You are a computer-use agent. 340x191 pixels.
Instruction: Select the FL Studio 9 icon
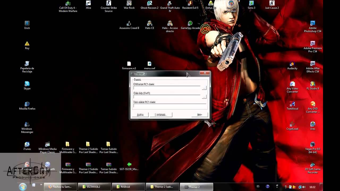point(313,85)
